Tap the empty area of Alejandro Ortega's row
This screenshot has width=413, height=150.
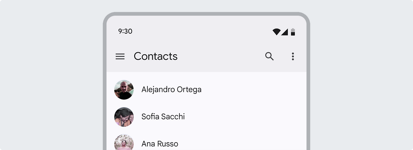tap(253, 90)
